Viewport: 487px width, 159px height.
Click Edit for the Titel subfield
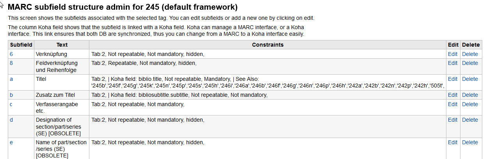[x=453, y=79]
